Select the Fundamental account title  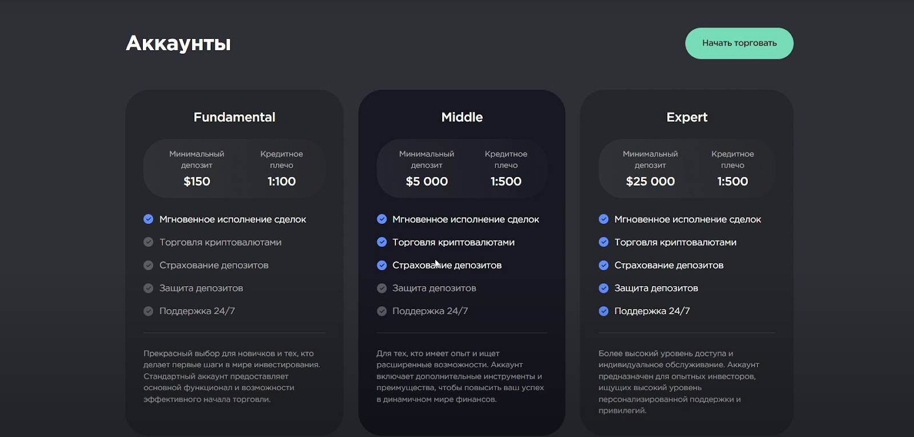(x=234, y=117)
